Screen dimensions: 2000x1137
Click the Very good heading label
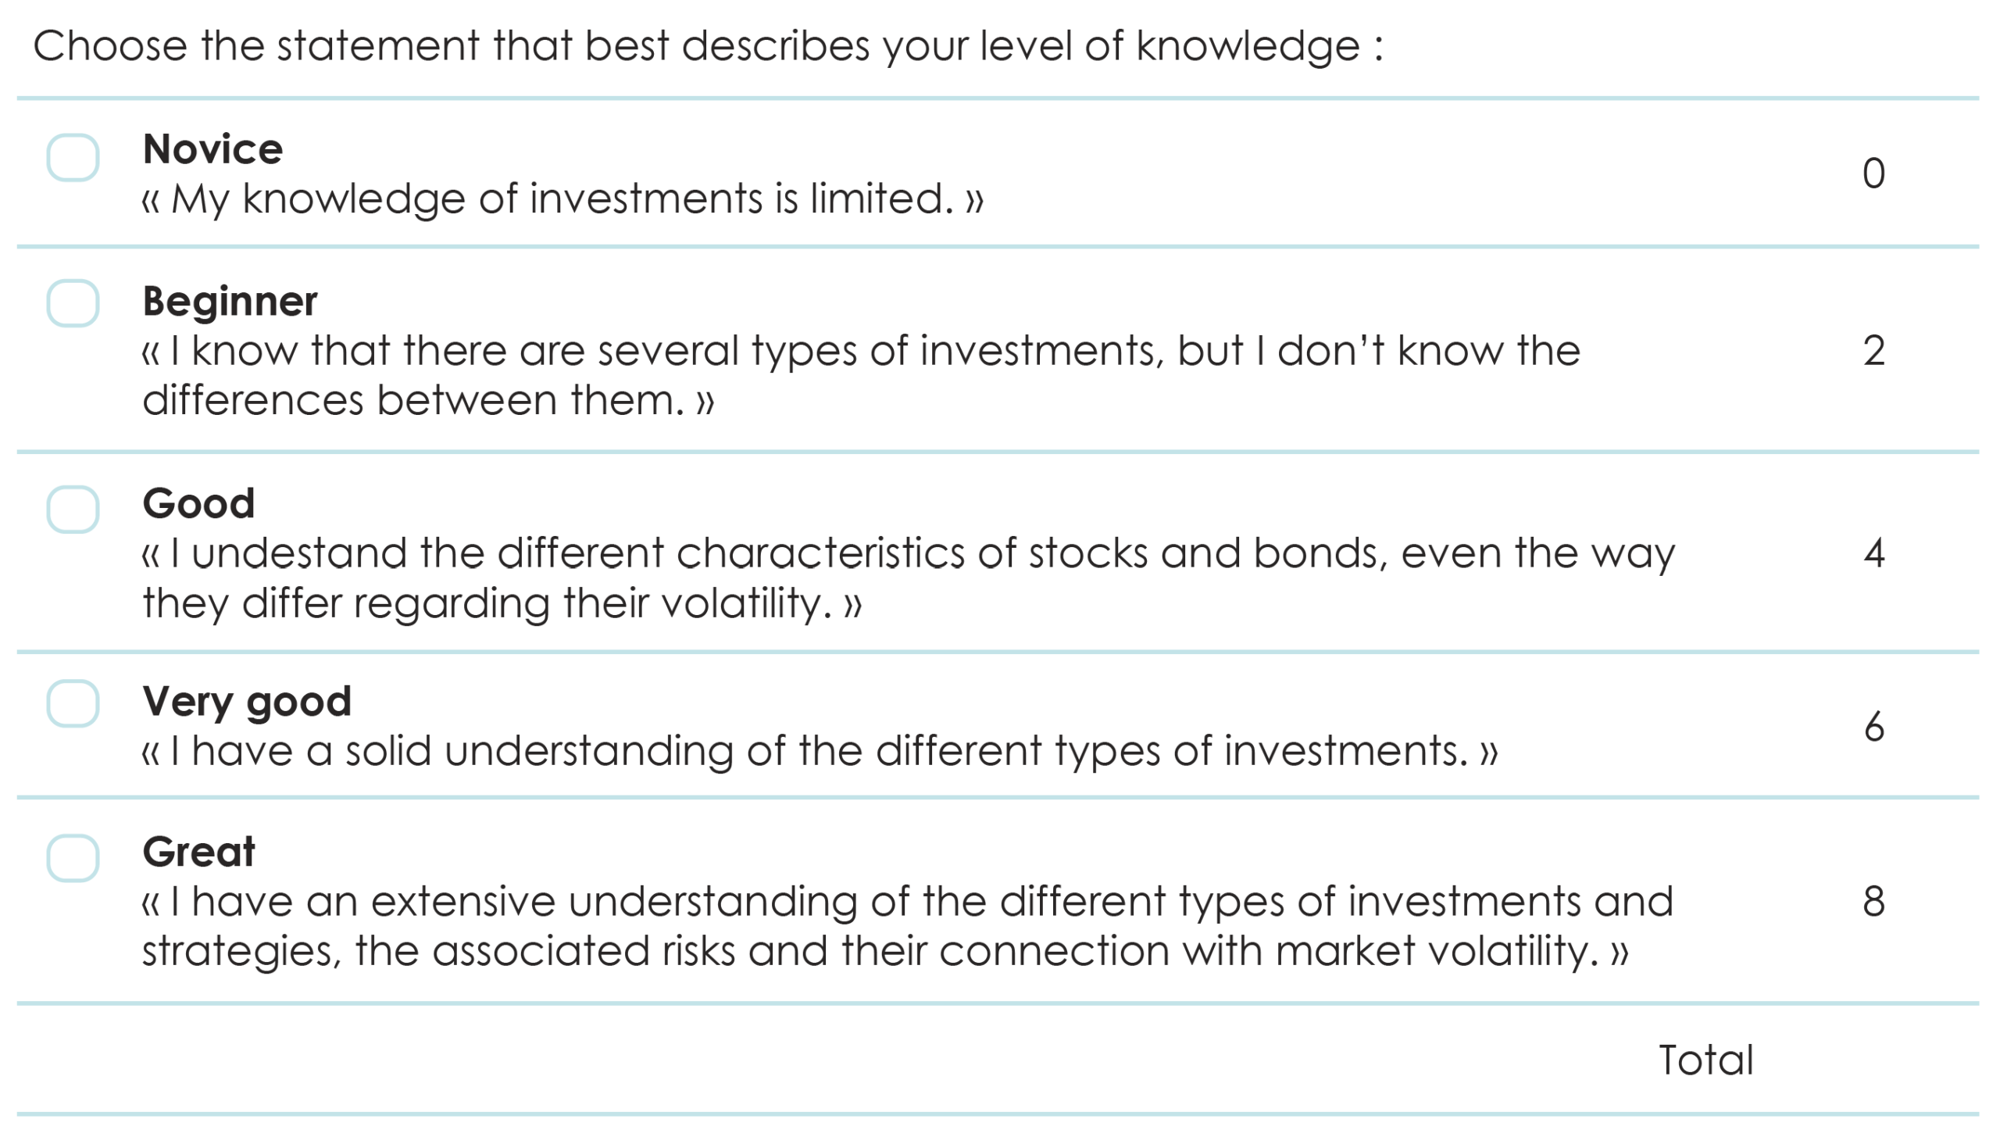247,702
